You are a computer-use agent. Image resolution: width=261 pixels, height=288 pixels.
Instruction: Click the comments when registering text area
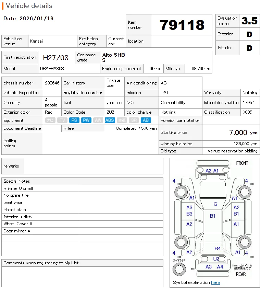coord(82,277)
